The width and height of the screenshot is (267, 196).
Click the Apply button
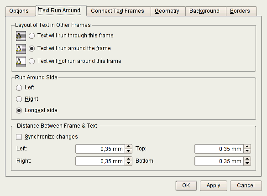point(213,186)
